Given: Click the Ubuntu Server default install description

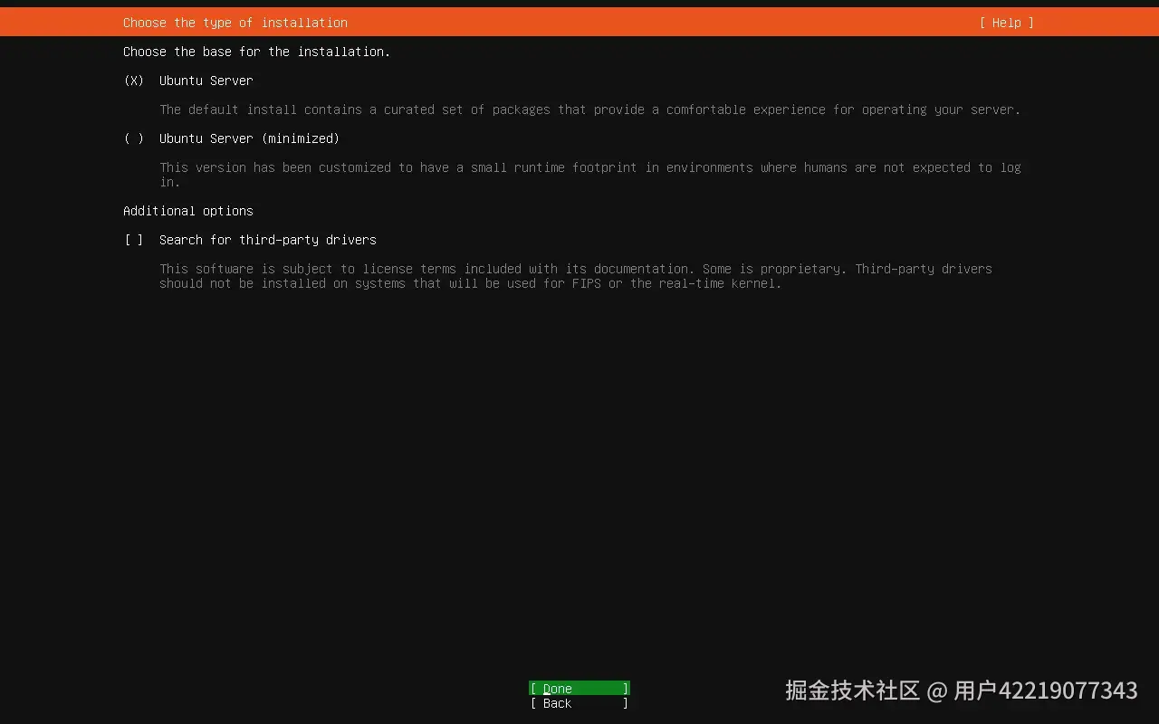Looking at the screenshot, I should pos(589,110).
